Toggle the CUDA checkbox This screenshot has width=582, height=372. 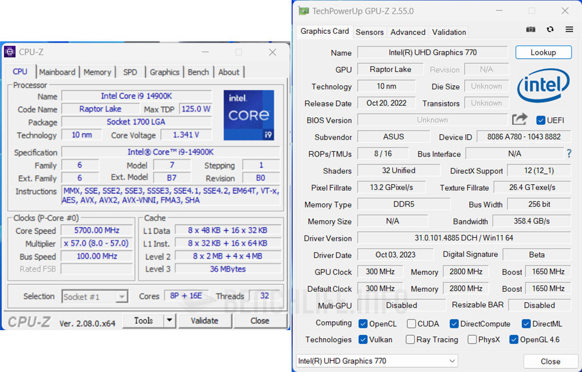tap(411, 324)
